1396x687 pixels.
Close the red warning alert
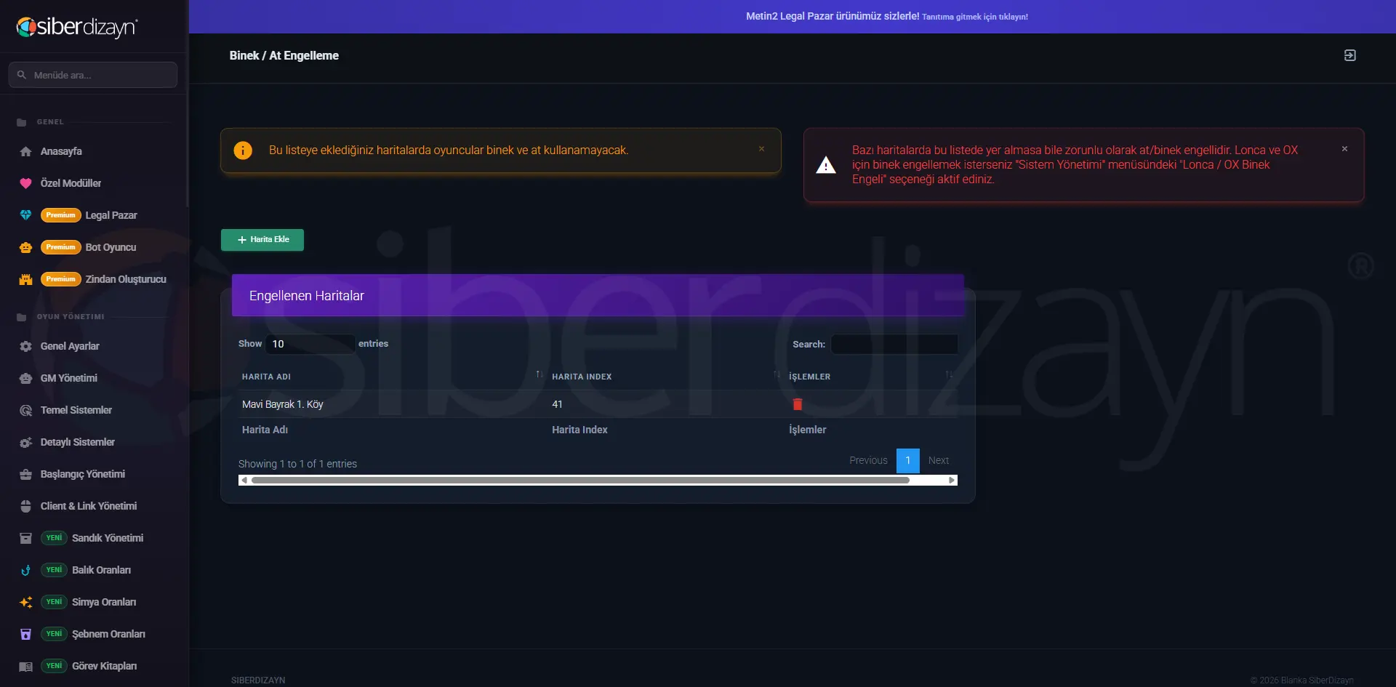[1344, 149]
